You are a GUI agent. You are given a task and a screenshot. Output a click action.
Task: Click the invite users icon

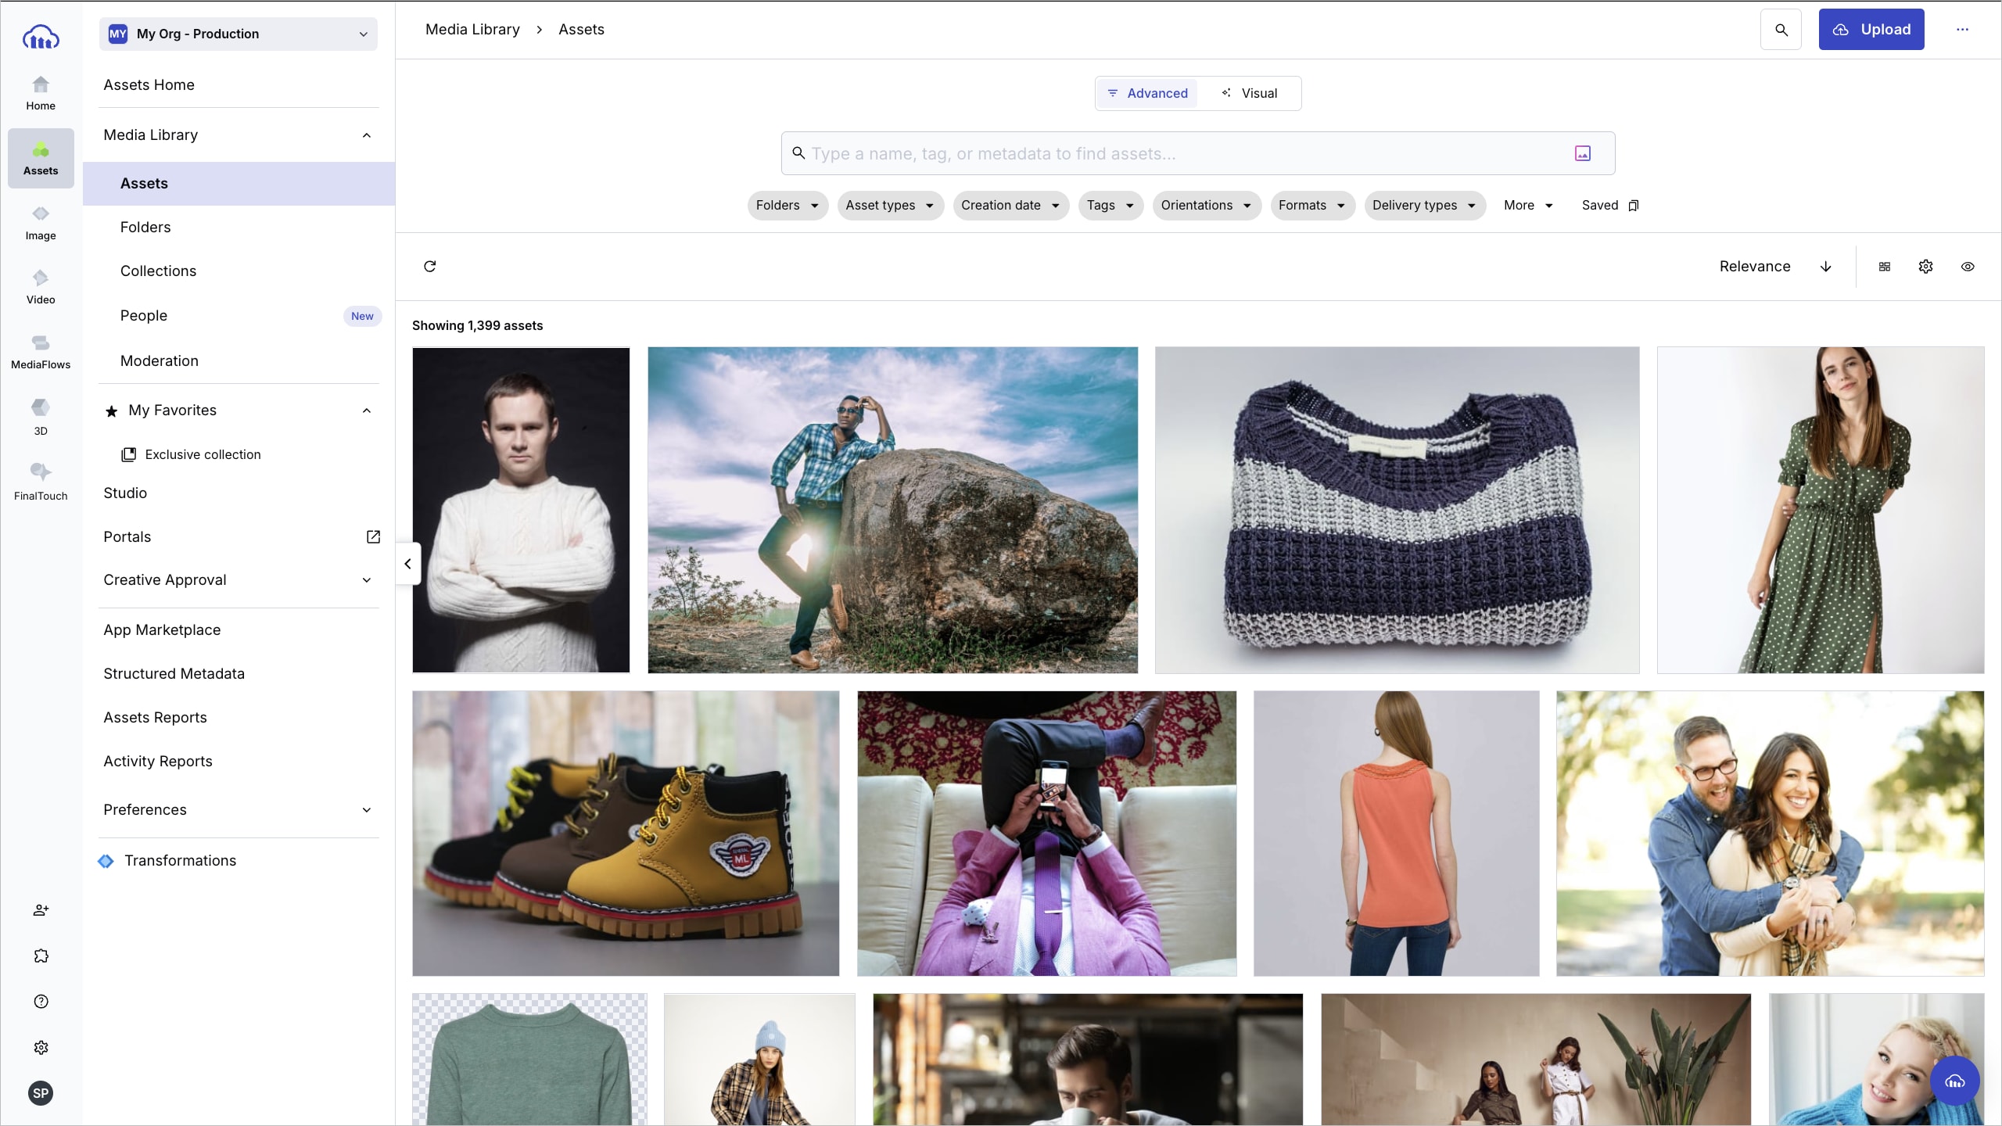pos(41,910)
